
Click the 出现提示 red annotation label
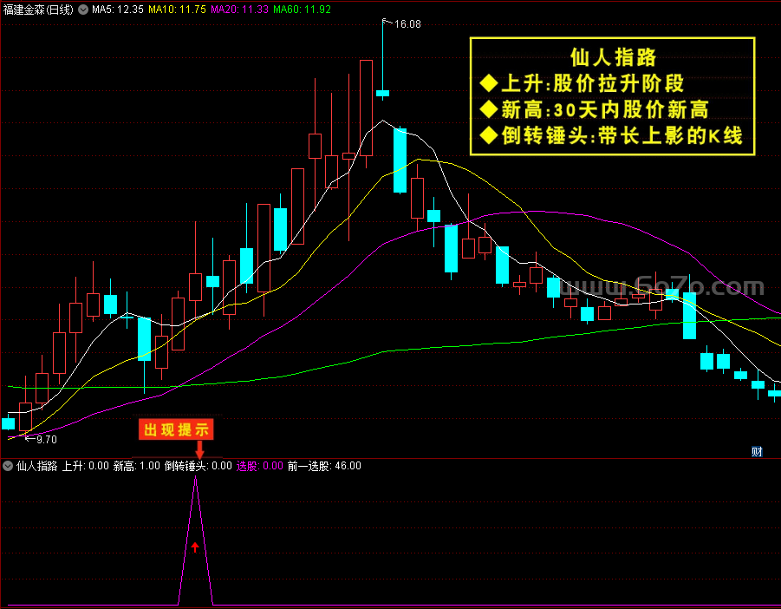176,429
